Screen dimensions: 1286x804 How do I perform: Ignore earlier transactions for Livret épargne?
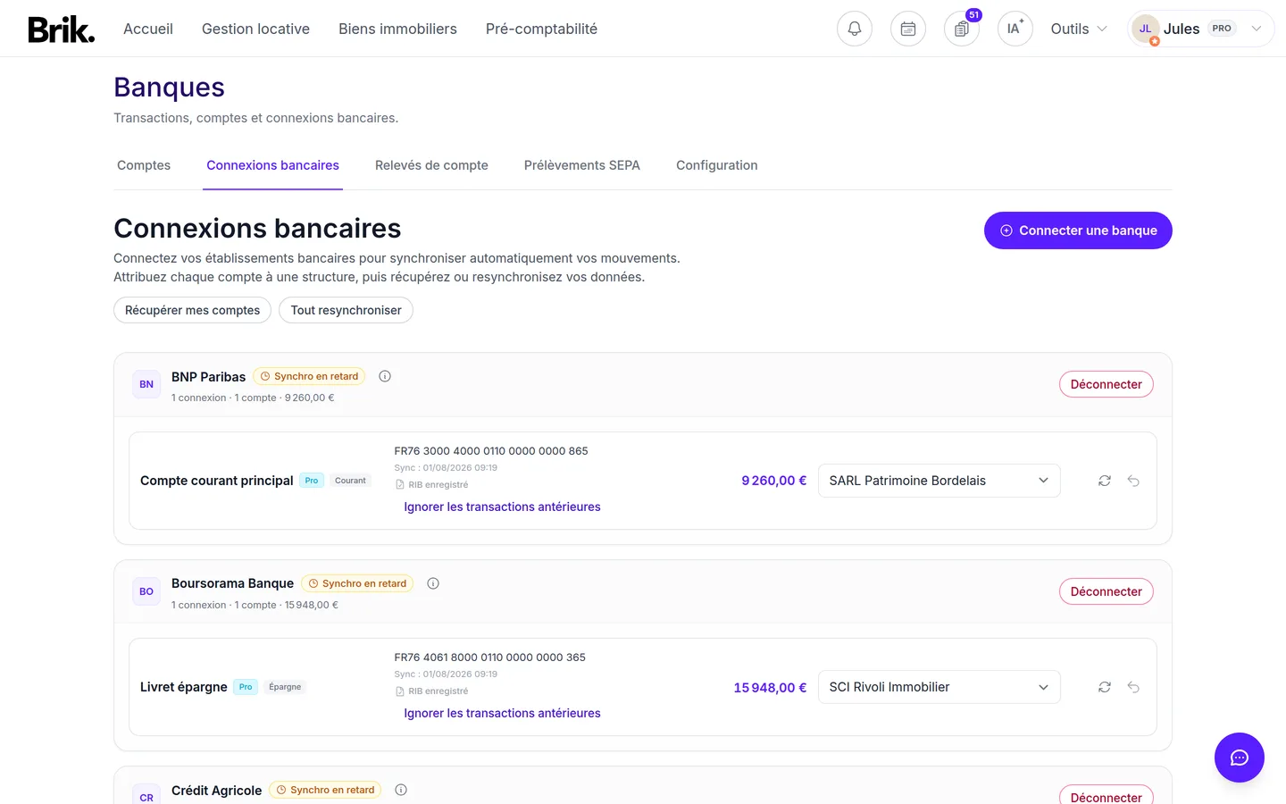502,713
